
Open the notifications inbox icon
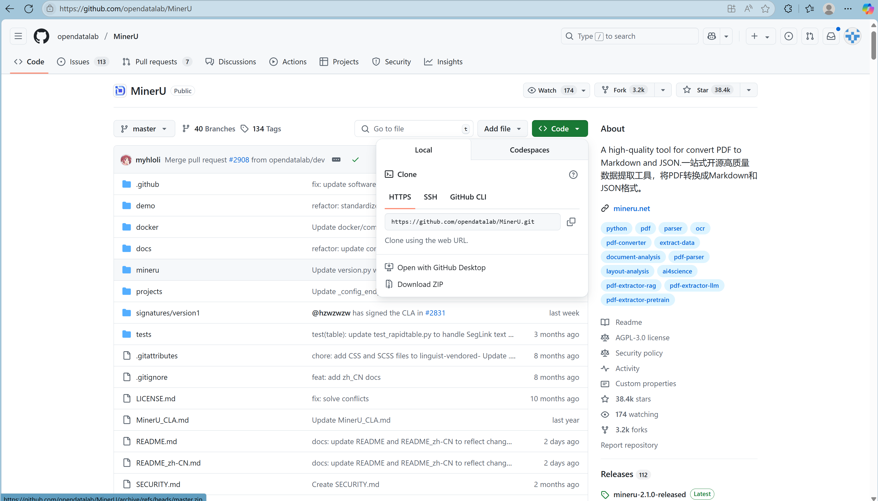pos(831,36)
